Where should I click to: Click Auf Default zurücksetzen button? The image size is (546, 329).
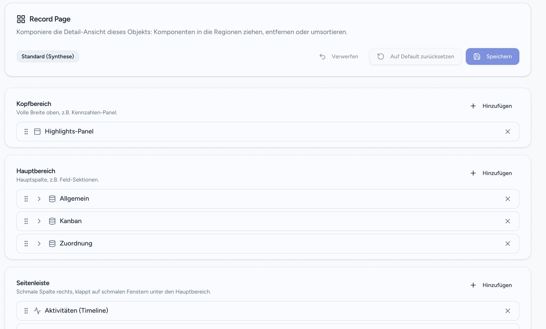pyautogui.click(x=415, y=57)
